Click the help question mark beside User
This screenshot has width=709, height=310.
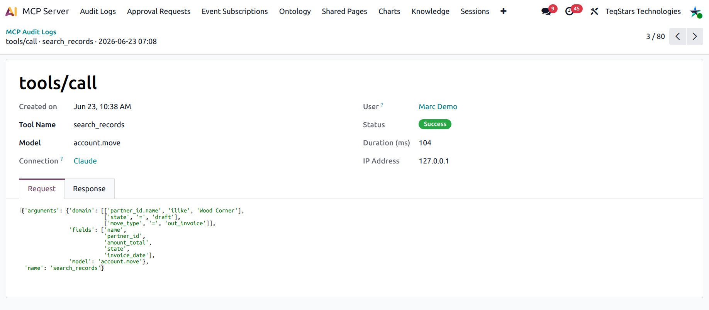click(382, 105)
